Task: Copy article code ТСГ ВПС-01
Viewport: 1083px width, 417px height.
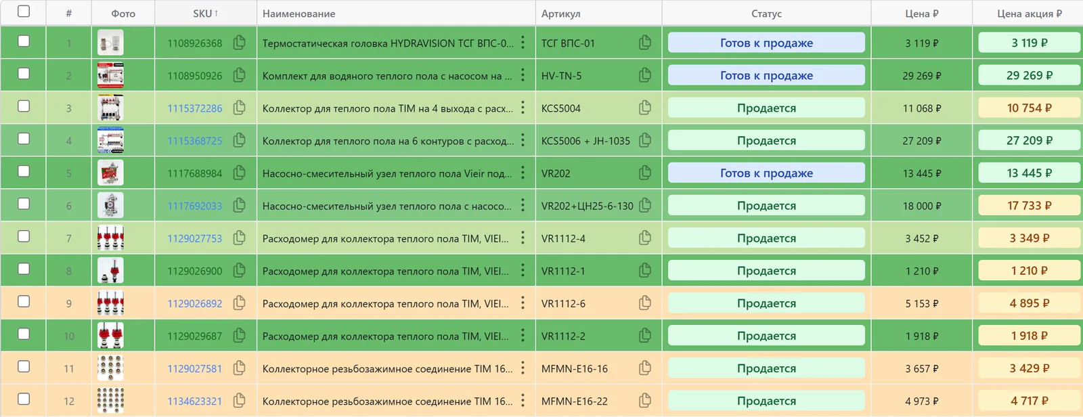Action: coord(645,43)
